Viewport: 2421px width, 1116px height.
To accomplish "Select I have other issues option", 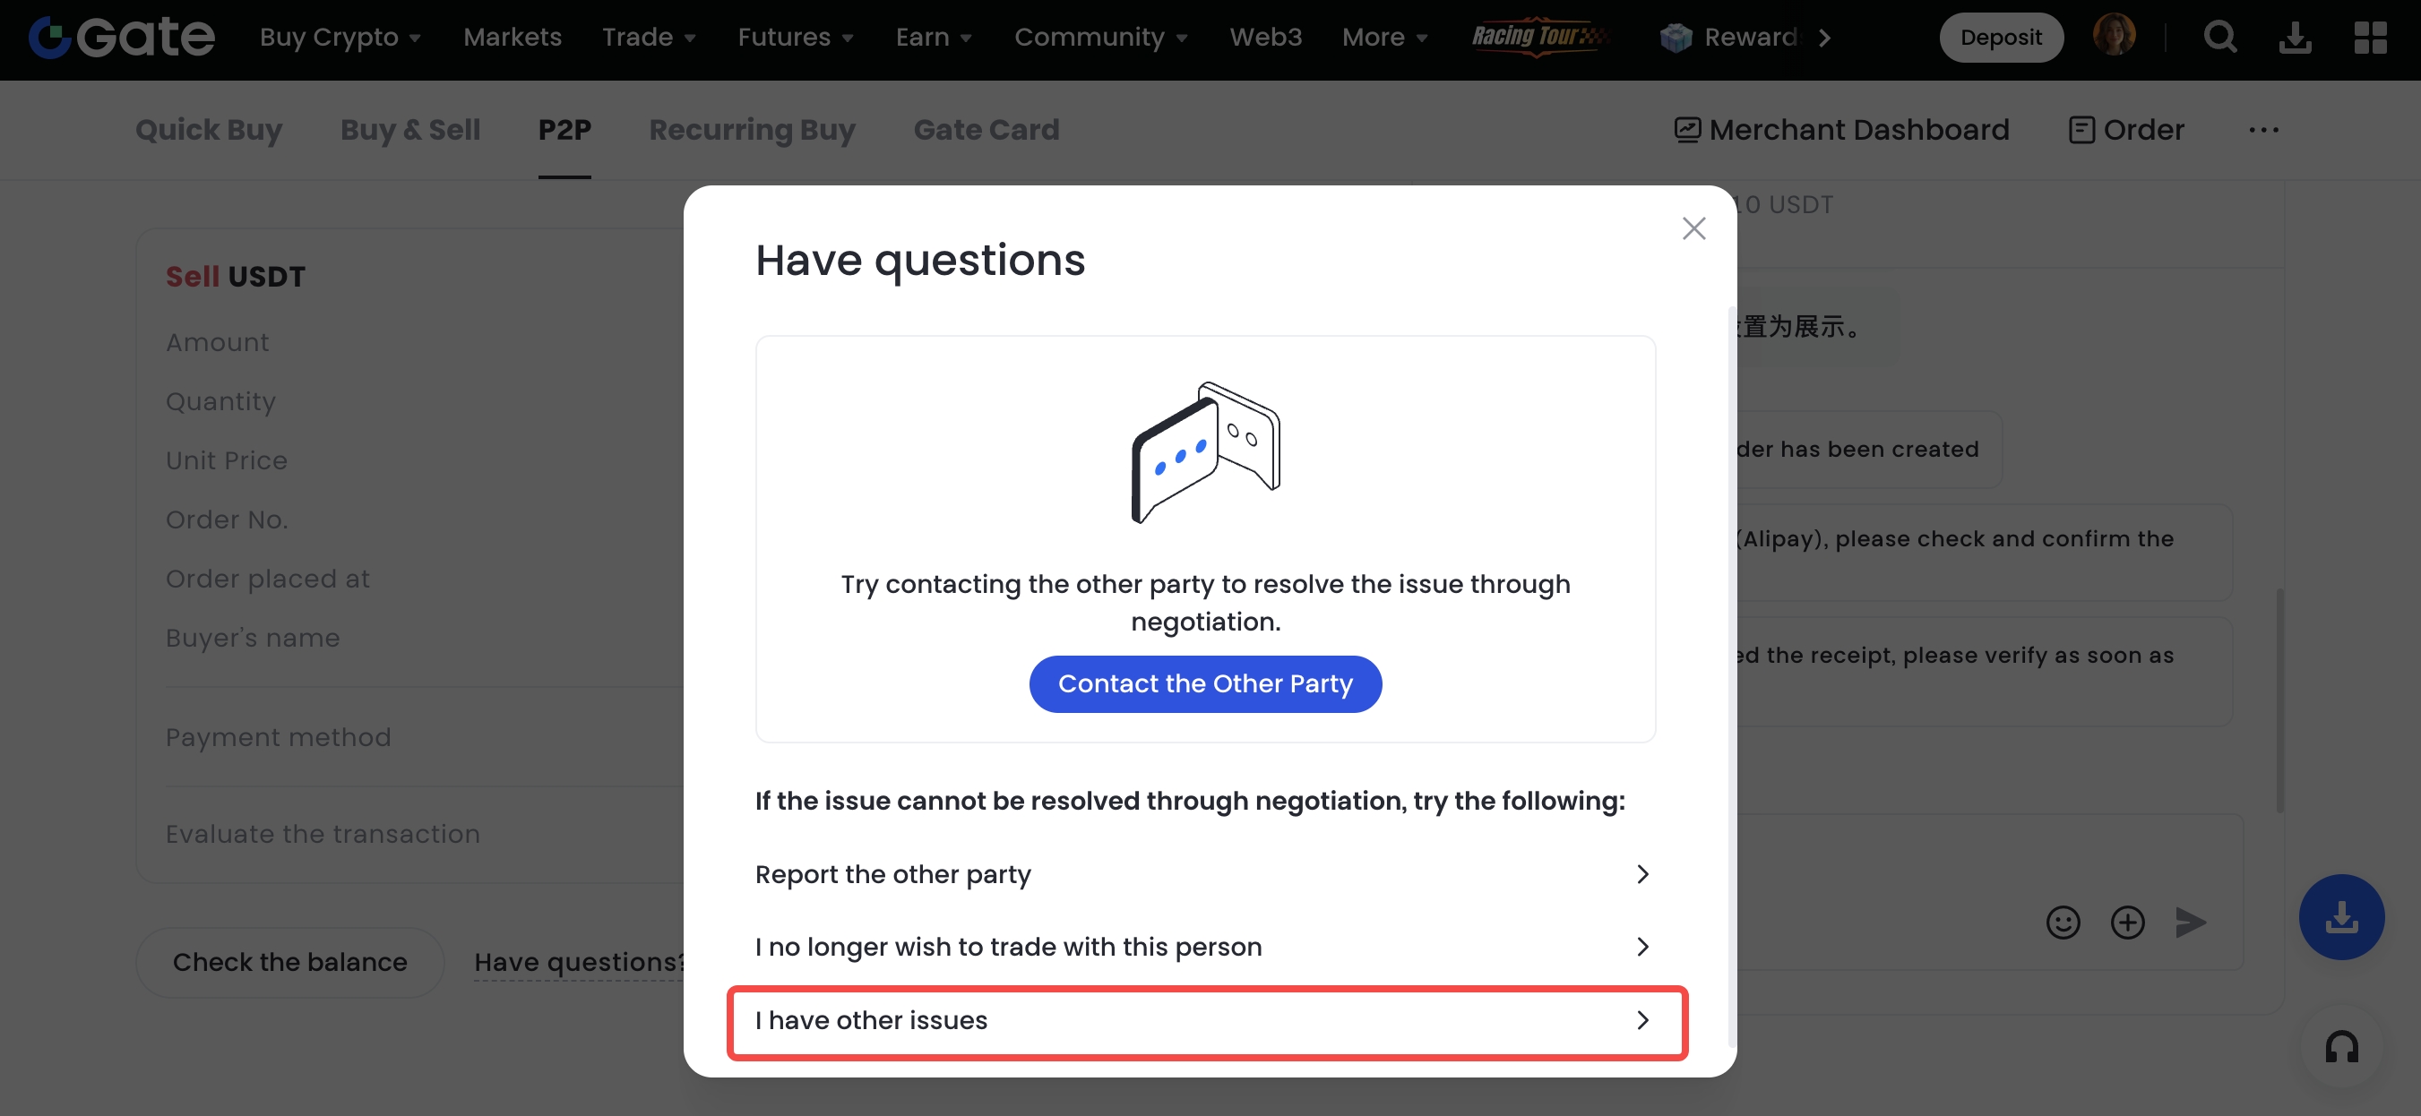I will 1207,1021.
